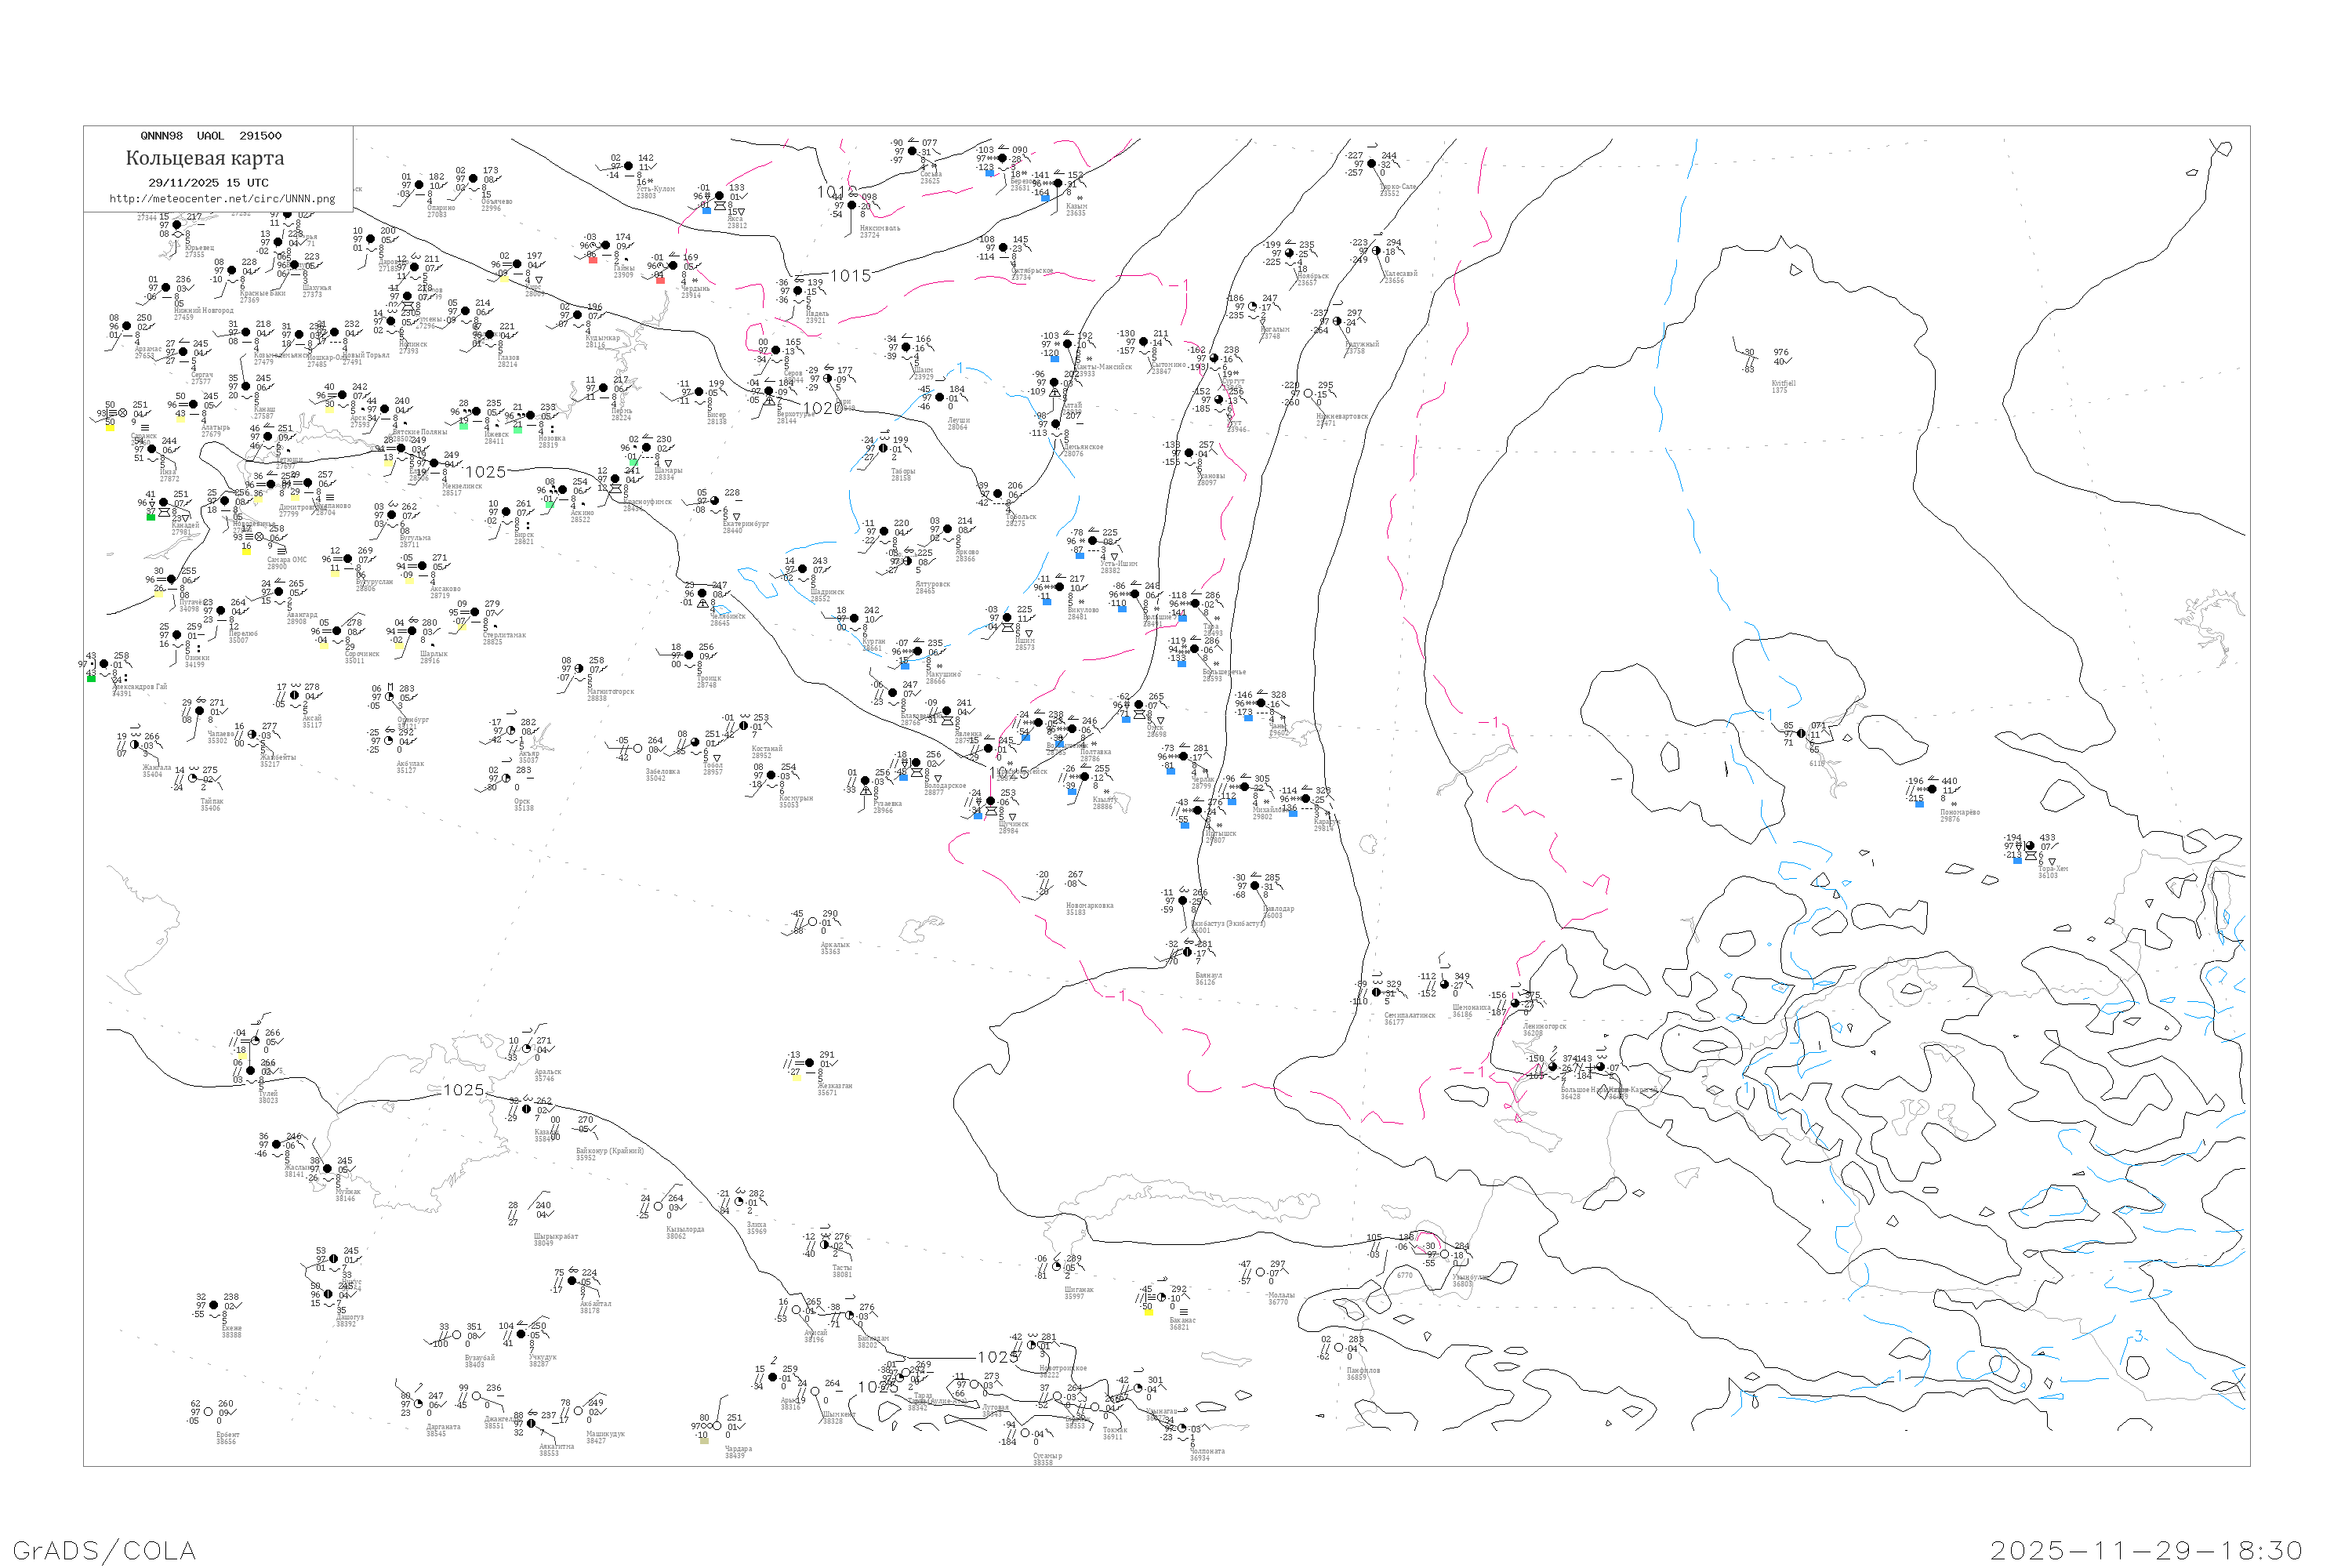
Task: Open the meteocenter.net UNNN.png URL text
Action: point(222,198)
